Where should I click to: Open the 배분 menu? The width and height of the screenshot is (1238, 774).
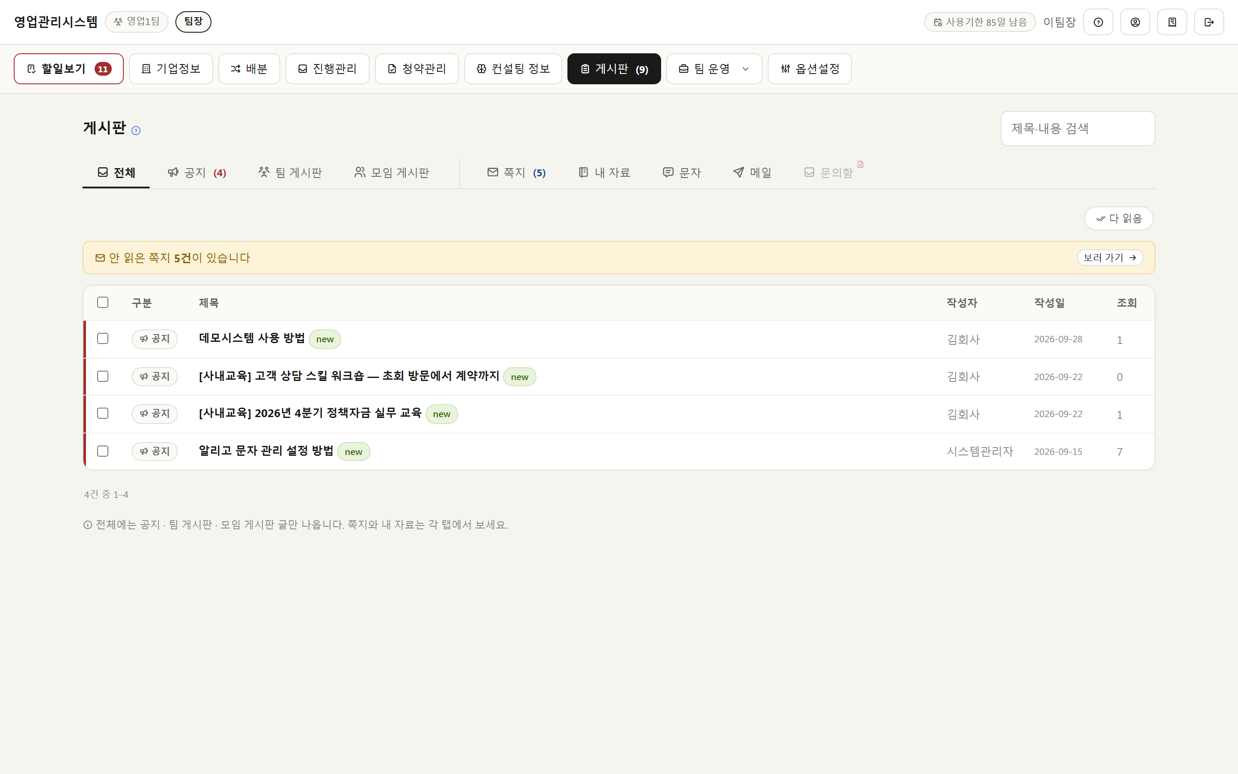[249, 69]
